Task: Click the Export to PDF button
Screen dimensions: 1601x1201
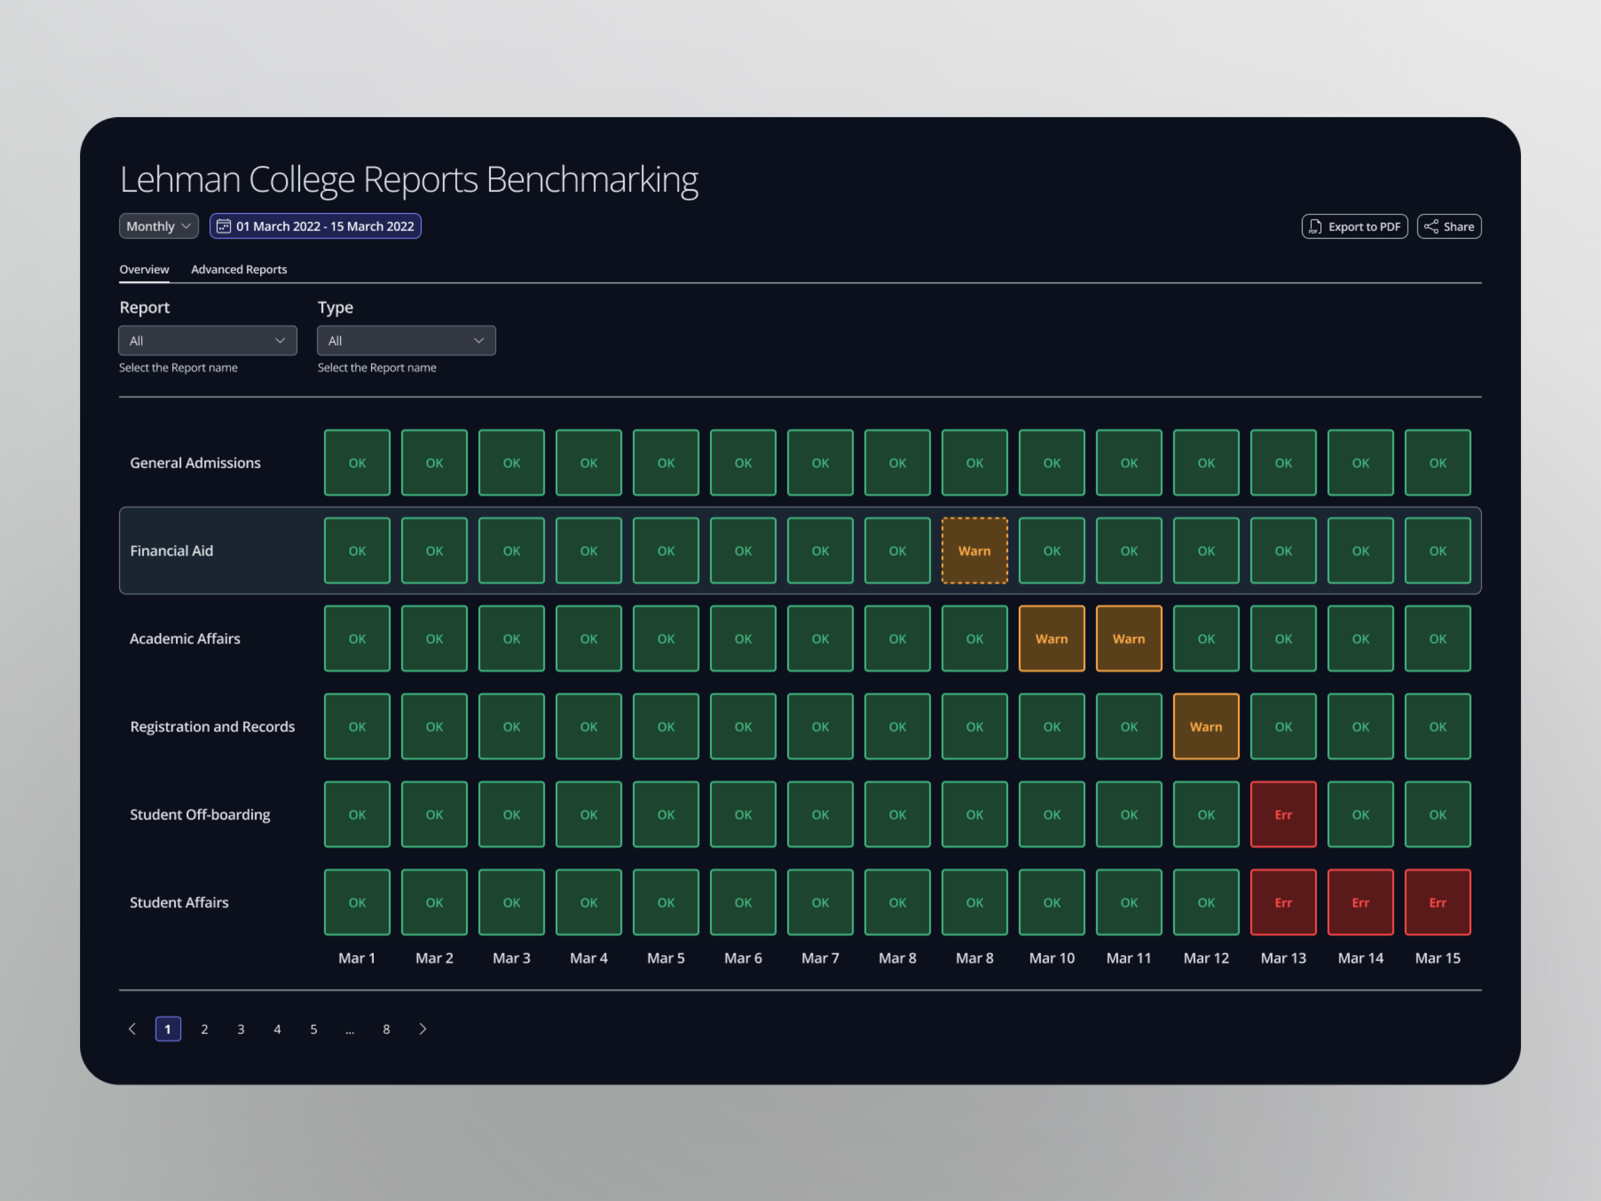Action: pos(1354,226)
